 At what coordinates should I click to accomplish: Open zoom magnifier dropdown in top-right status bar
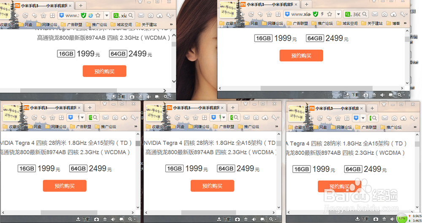coord(401,95)
